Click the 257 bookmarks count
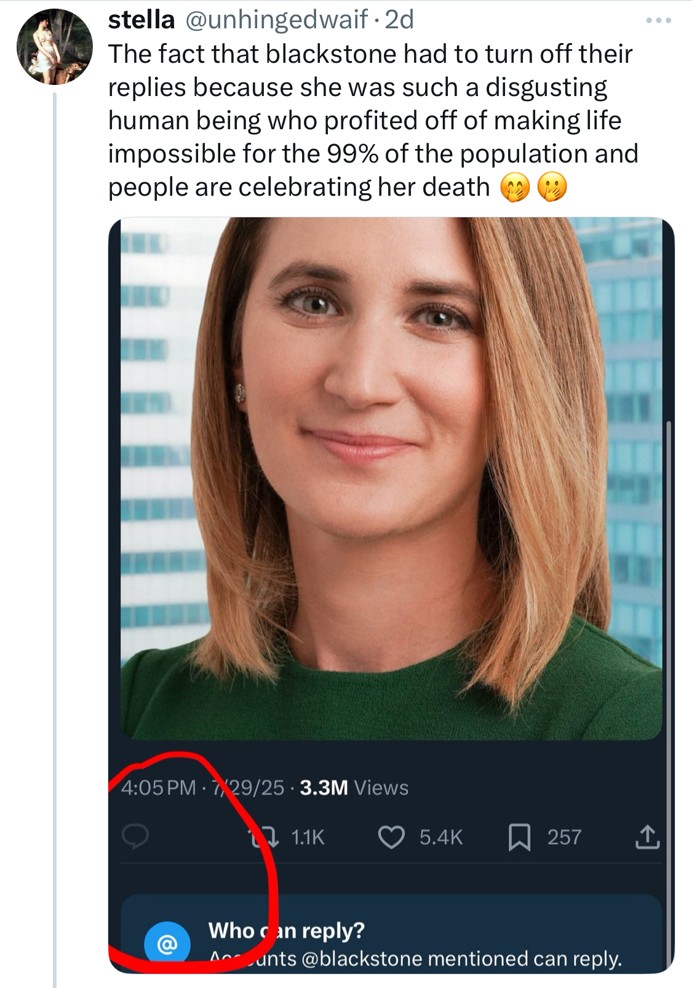The image size is (692, 988). (564, 837)
